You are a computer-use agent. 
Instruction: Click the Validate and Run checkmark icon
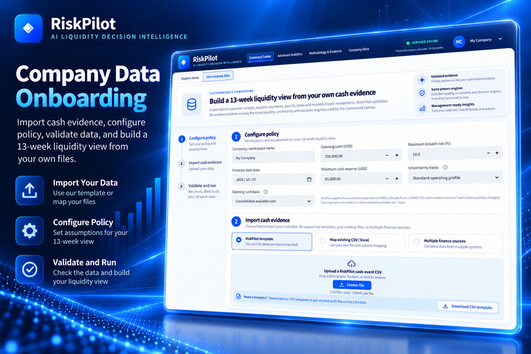pos(30,270)
